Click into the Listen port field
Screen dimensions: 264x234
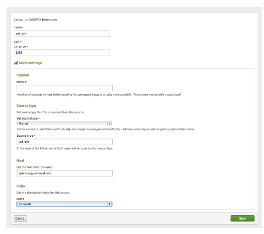62,52
